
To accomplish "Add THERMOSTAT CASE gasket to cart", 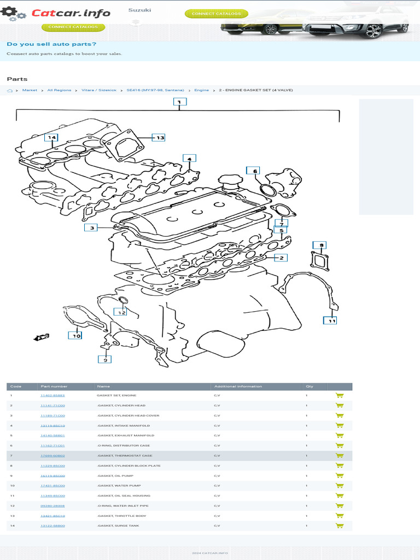I will pyautogui.click(x=339, y=456).
